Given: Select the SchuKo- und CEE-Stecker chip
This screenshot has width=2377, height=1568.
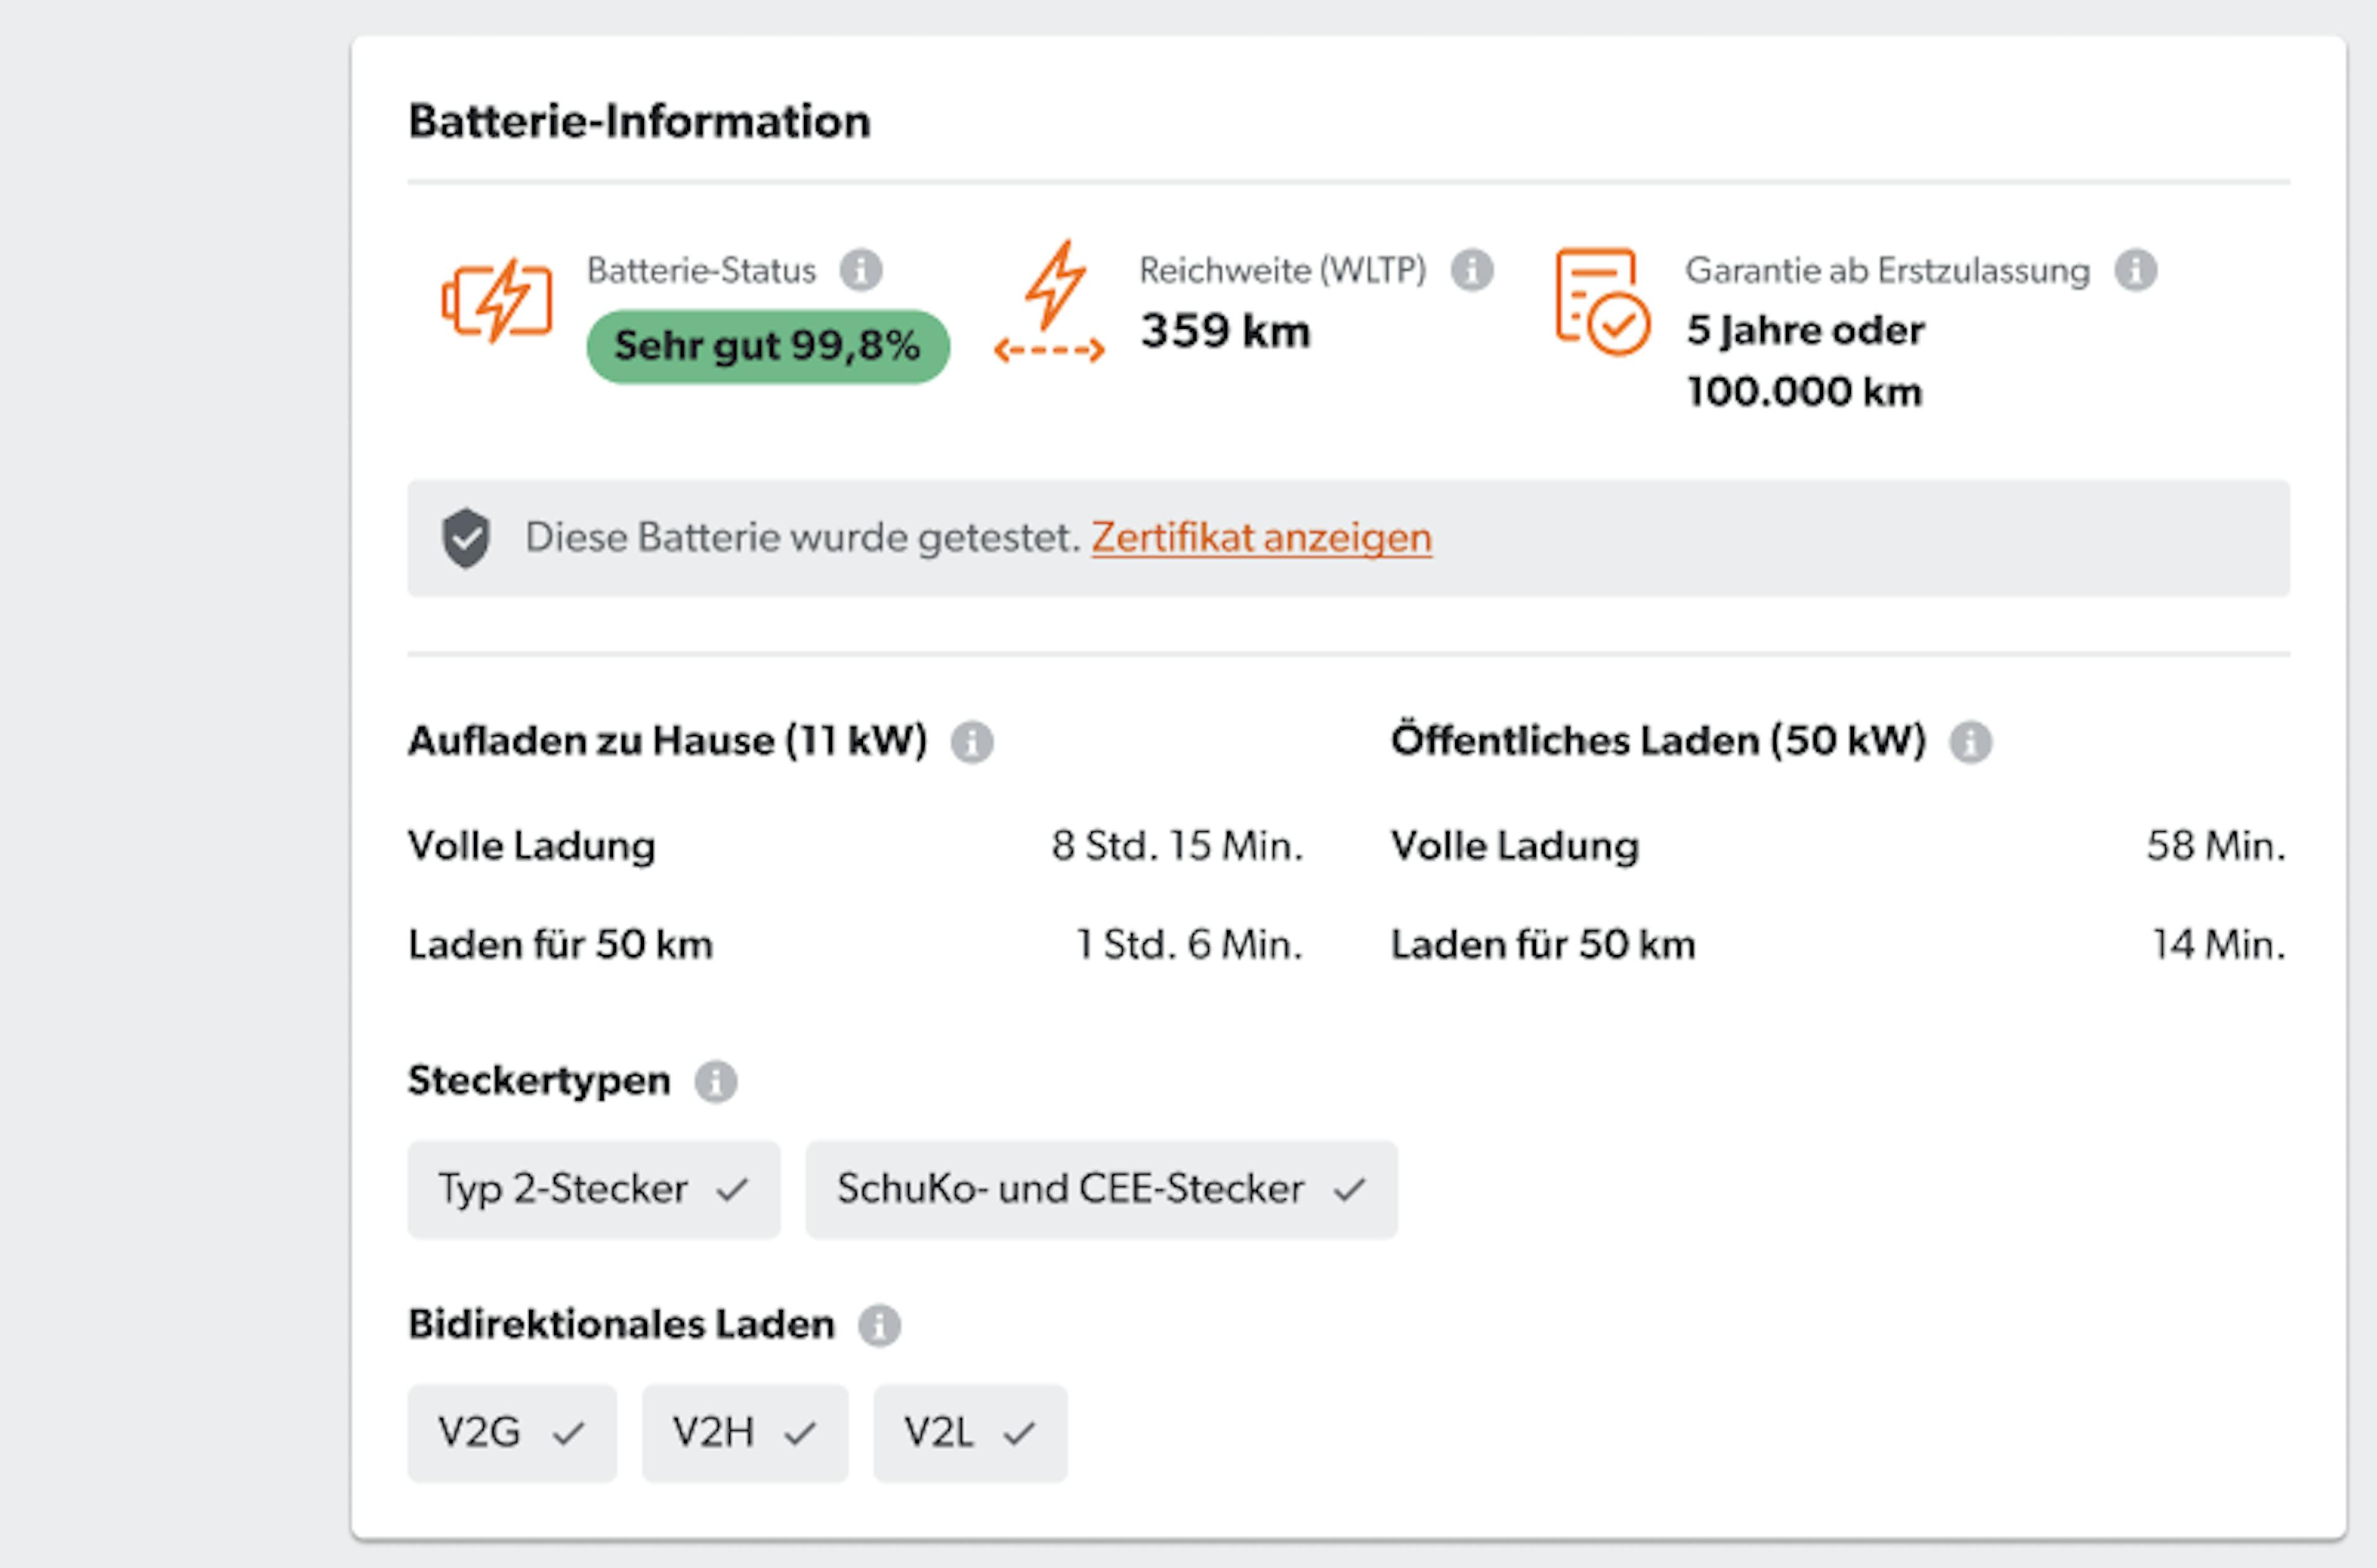Looking at the screenshot, I should [x=1102, y=1190].
